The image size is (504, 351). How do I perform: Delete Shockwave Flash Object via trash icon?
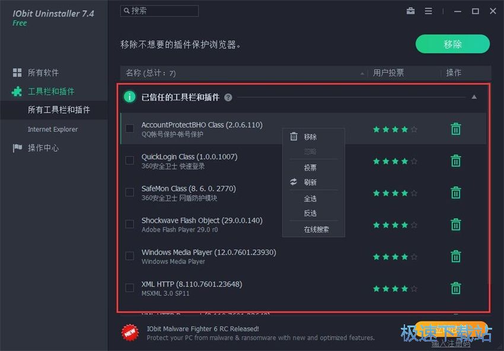[x=455, y=224]
